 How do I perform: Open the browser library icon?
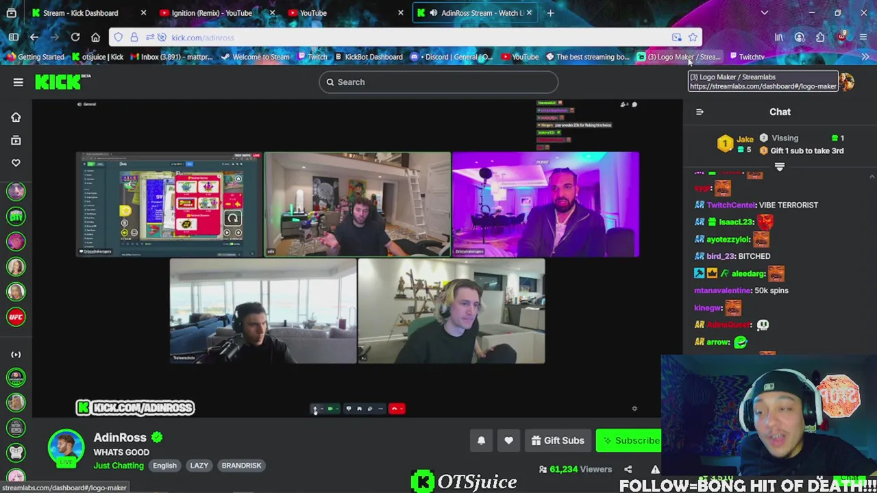[779, 38]
